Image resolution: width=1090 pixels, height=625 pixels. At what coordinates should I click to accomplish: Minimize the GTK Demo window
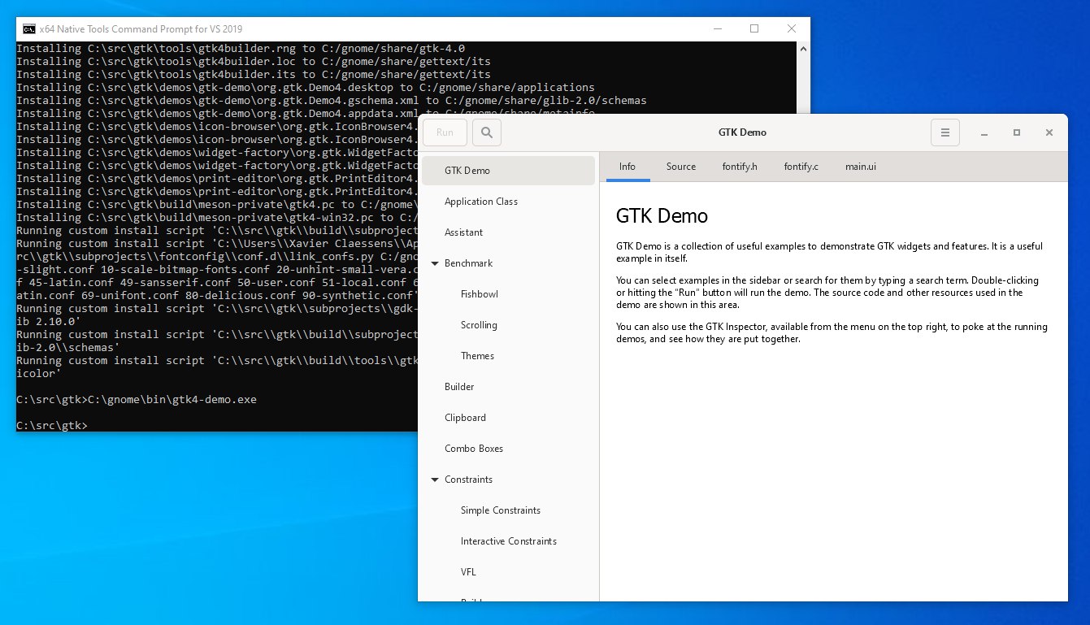(984, 132)
